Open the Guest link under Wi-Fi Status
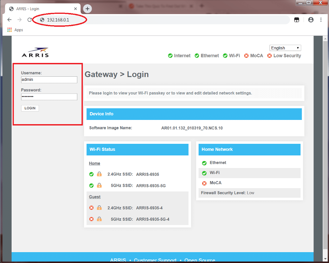 95,197
